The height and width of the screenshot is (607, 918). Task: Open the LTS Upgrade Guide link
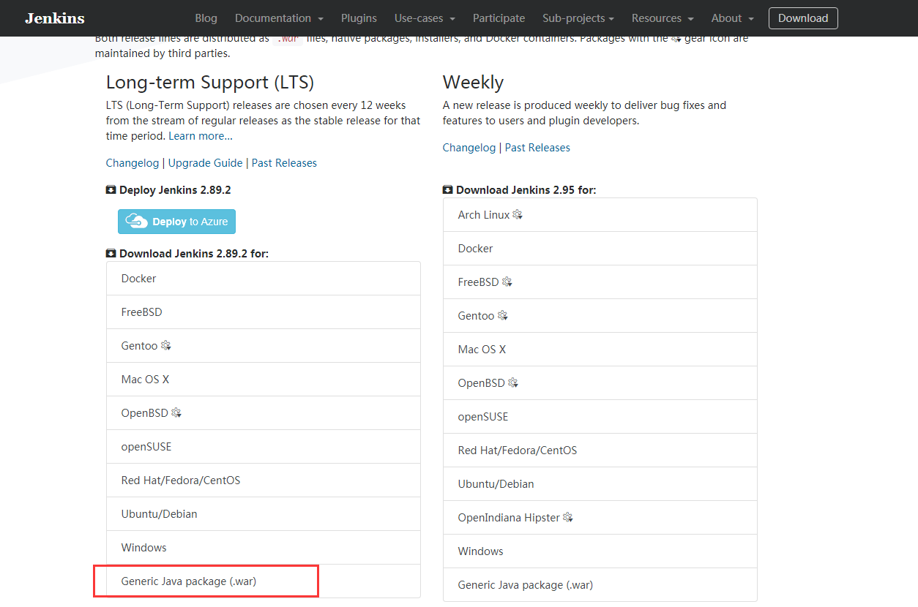point(206,163)
